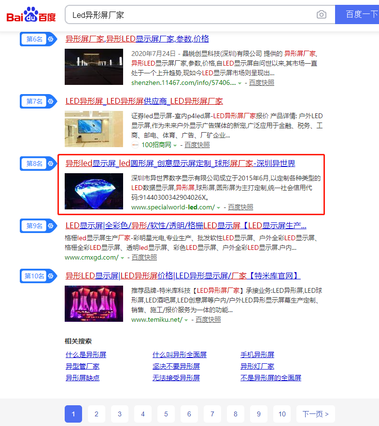
Task: Open result 异形LED显示屏 特米库官网
Action: pyautogui.click(x=183, y=276)
